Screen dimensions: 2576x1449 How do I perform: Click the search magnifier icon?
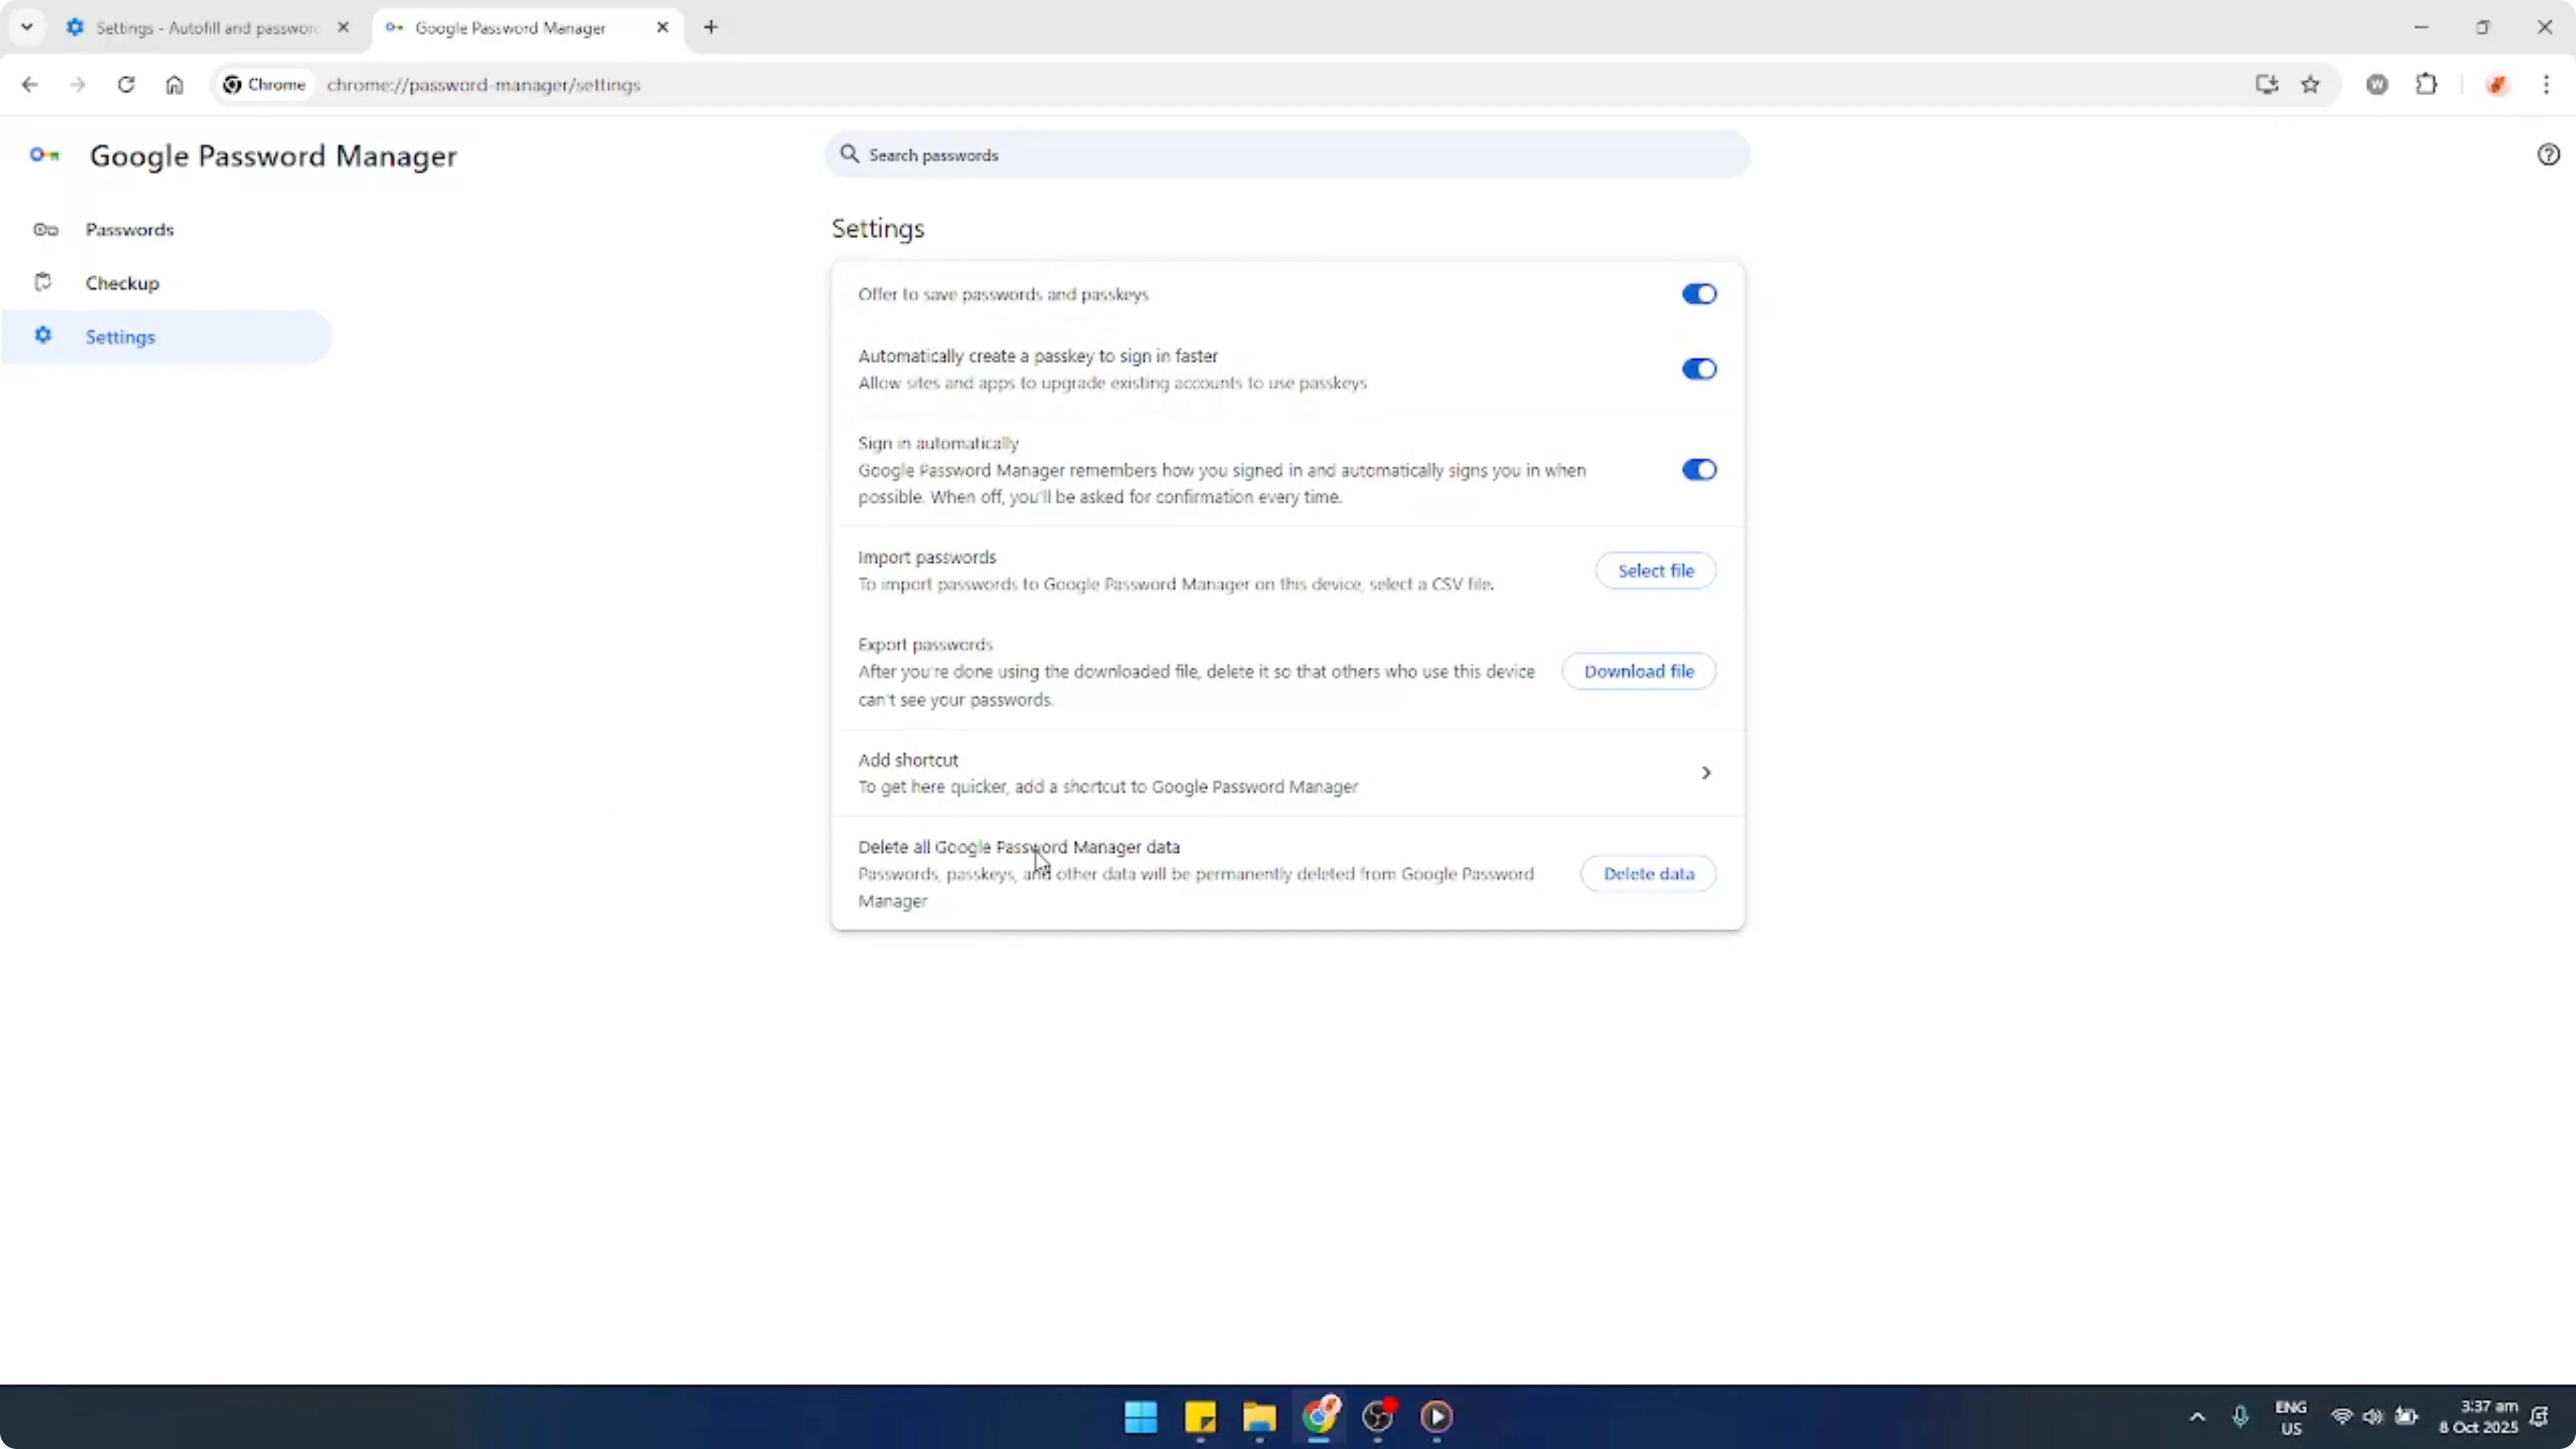click(x=849, y=154)
